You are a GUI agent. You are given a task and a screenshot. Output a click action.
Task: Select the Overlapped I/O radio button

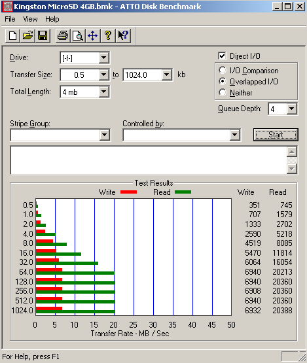222,81
